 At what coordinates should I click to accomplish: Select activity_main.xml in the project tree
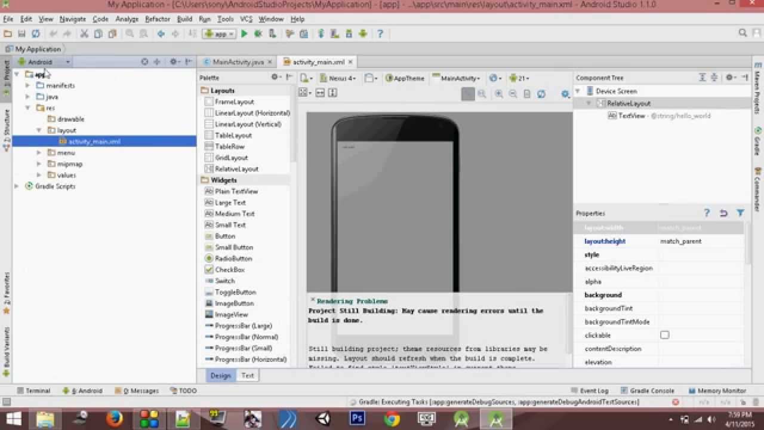(94, 142)
